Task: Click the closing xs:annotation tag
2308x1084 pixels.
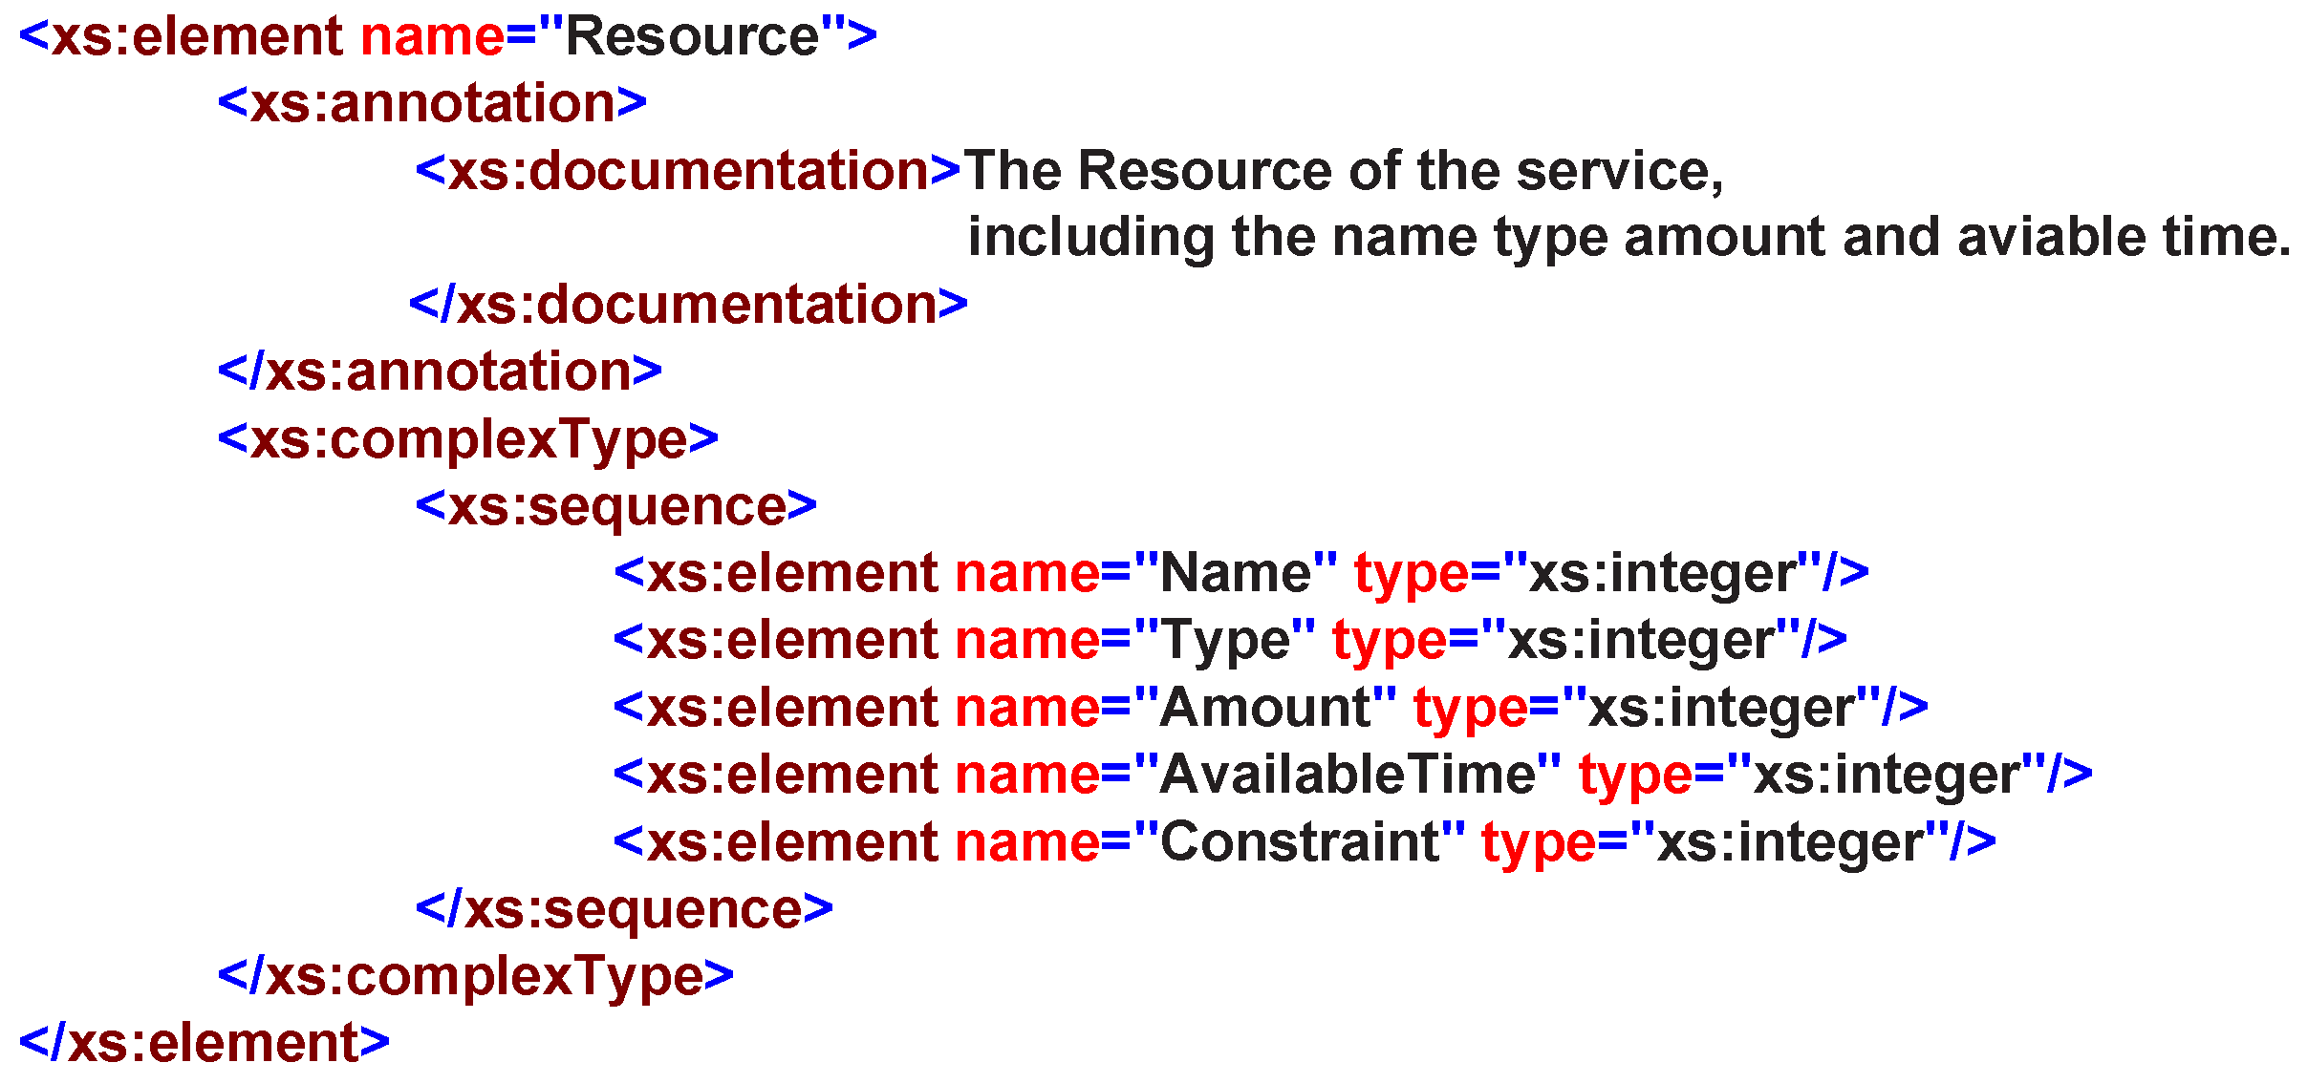Action: pyautogui.click(x=440, y=372)
